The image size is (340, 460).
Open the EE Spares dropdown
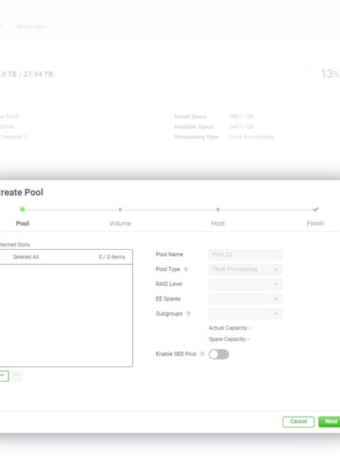246,299
